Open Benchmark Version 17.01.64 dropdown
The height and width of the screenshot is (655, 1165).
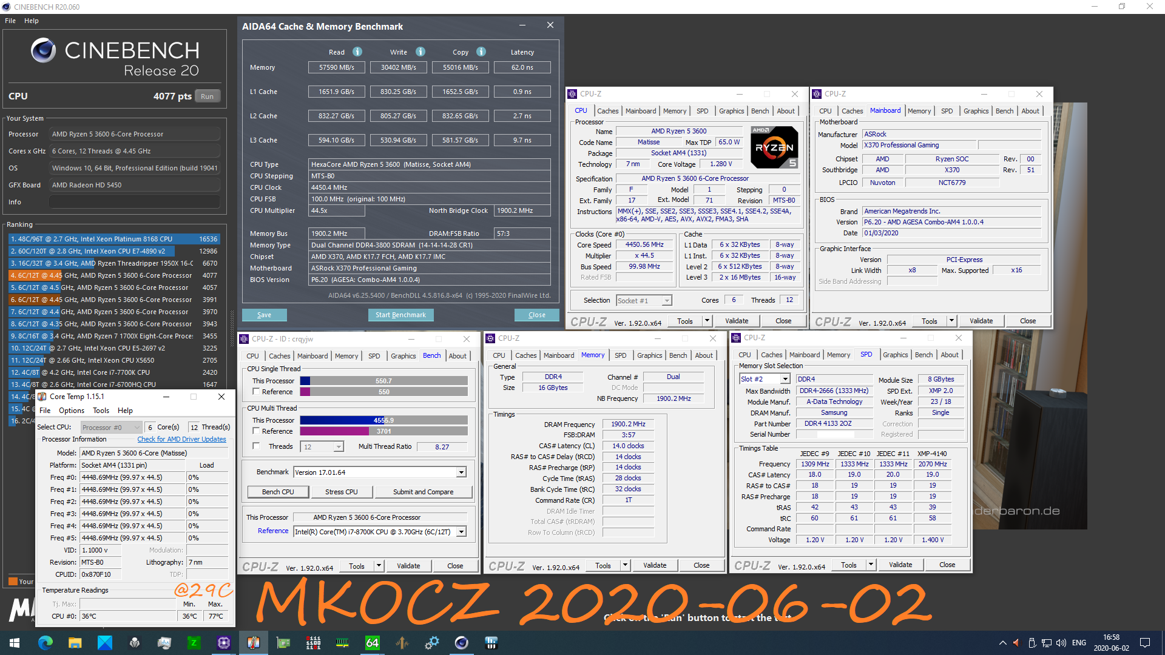(x=461, y=472)
